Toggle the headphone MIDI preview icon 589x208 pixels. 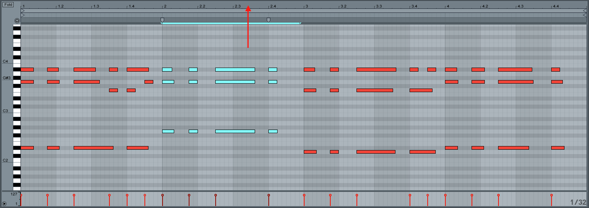click(17, 21)
